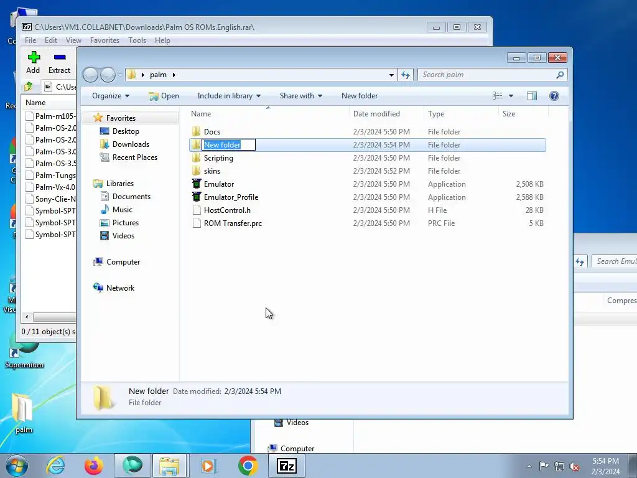Click the 7-Zip Extract button
The image size is (637, 478).
(x=59, y=62)
